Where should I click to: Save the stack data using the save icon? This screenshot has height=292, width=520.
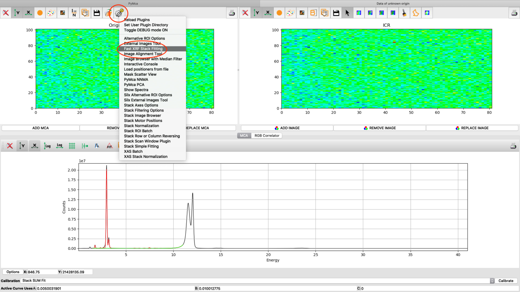[x=97, y=13]
